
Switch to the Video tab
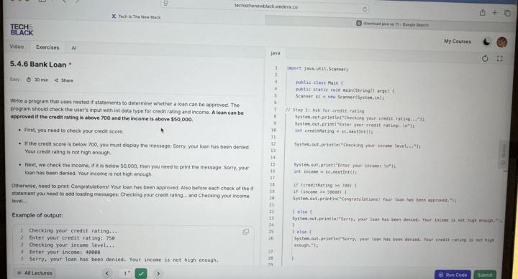click(17, 47)
